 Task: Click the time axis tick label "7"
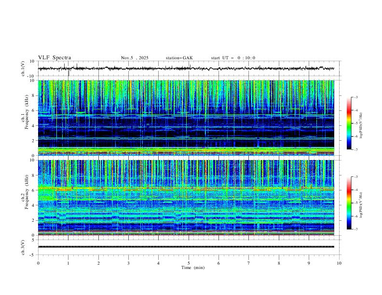(249, 263)
